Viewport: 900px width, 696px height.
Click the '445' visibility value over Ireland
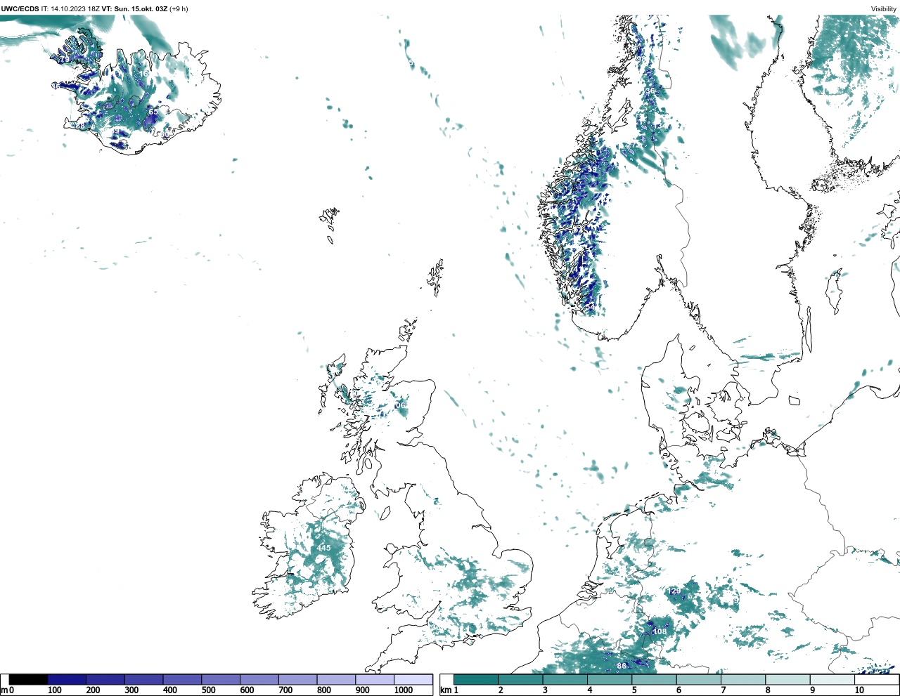[323, 548]
